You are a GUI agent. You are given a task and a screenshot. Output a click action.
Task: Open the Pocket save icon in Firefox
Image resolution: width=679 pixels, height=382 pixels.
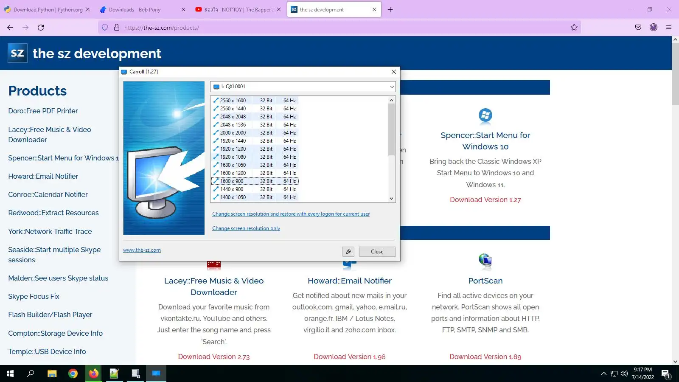pyautogui.click(x=638, y=28)
